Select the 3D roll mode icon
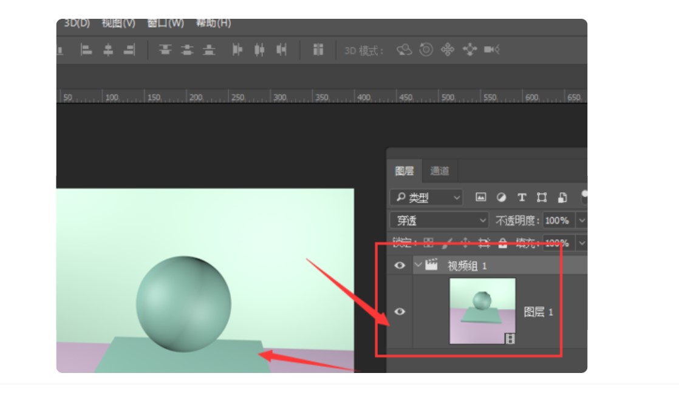 (x=426, y=50)
